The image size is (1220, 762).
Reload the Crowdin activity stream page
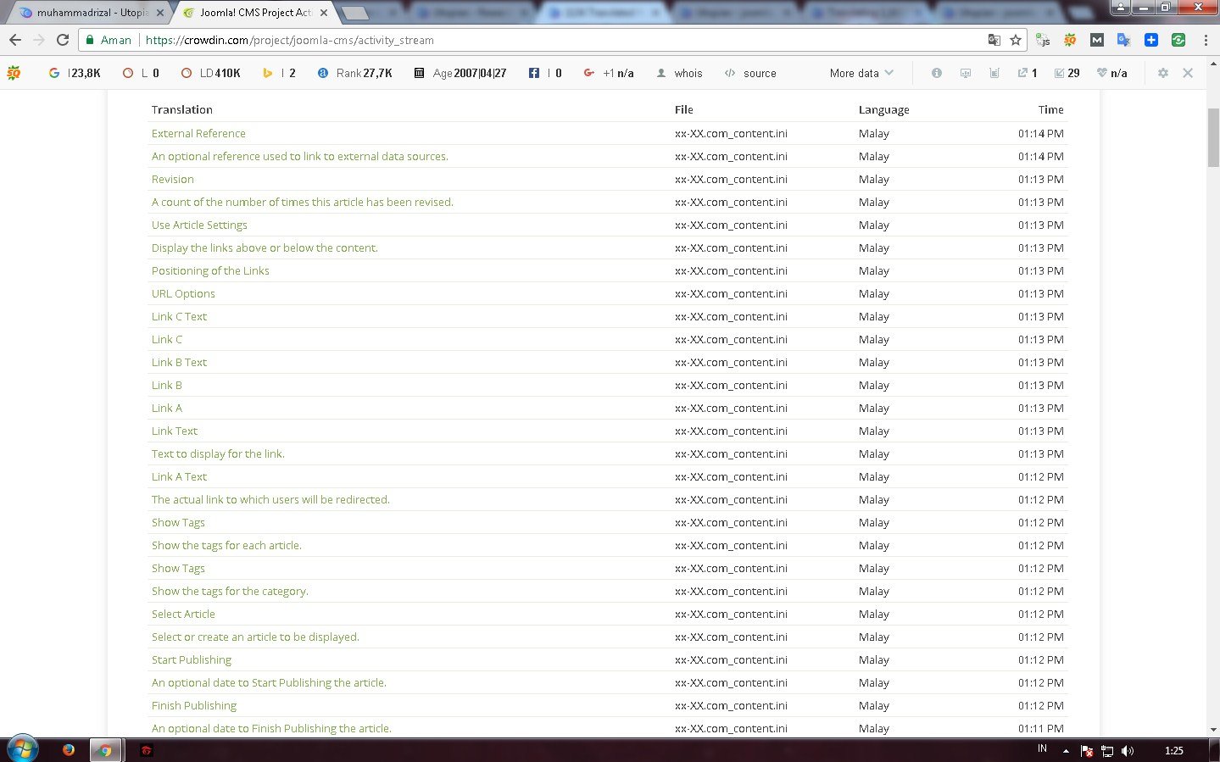coord(63,40)
